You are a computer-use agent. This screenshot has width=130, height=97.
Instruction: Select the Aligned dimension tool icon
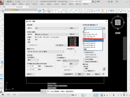pos(58,11)
